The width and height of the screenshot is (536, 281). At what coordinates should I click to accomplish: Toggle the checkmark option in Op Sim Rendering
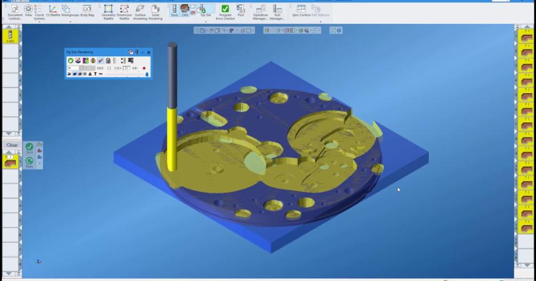click(100, 60)
